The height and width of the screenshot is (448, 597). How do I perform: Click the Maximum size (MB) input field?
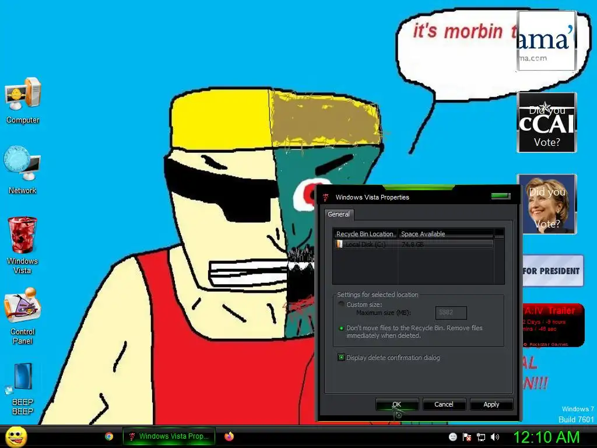click(x=451, y=313)
